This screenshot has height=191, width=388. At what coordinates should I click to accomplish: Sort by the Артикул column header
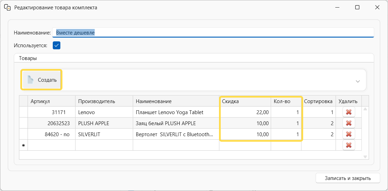[x=51, y=101]
